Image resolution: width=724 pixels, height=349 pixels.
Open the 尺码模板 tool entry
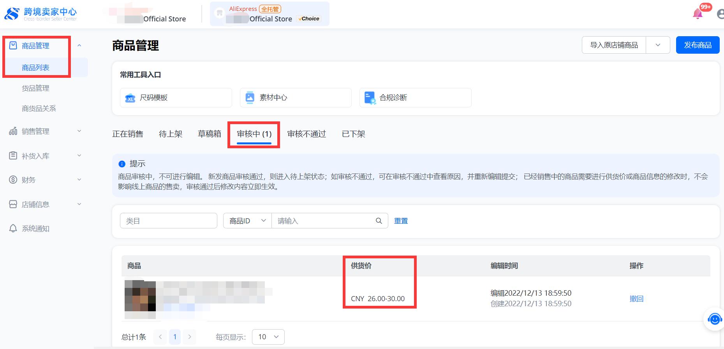[x=176, y=98]
